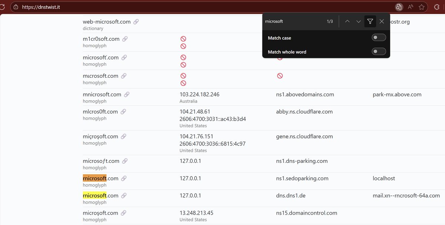Open browser extensions puzzle icon
The height and width of the screenshot is (225, 445).
[x=436, y=7]
